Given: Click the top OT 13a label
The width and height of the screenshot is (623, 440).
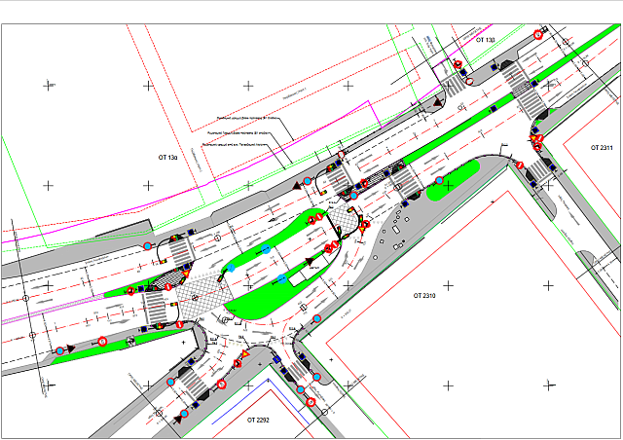Looking at the screenshot, I should pos(485,40).
